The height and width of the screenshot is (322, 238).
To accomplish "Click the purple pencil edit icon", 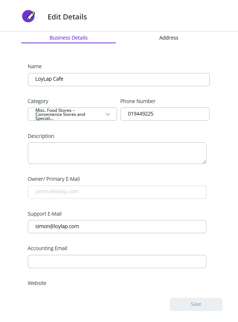I will pyautogui.click(x=29, y=16).
